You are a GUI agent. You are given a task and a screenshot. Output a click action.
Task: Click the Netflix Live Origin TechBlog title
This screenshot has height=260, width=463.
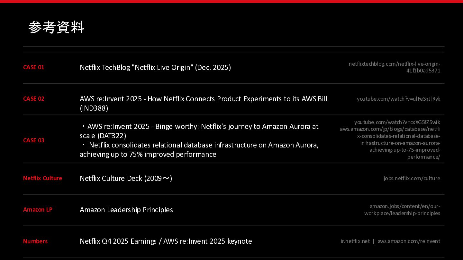(155, 68)
